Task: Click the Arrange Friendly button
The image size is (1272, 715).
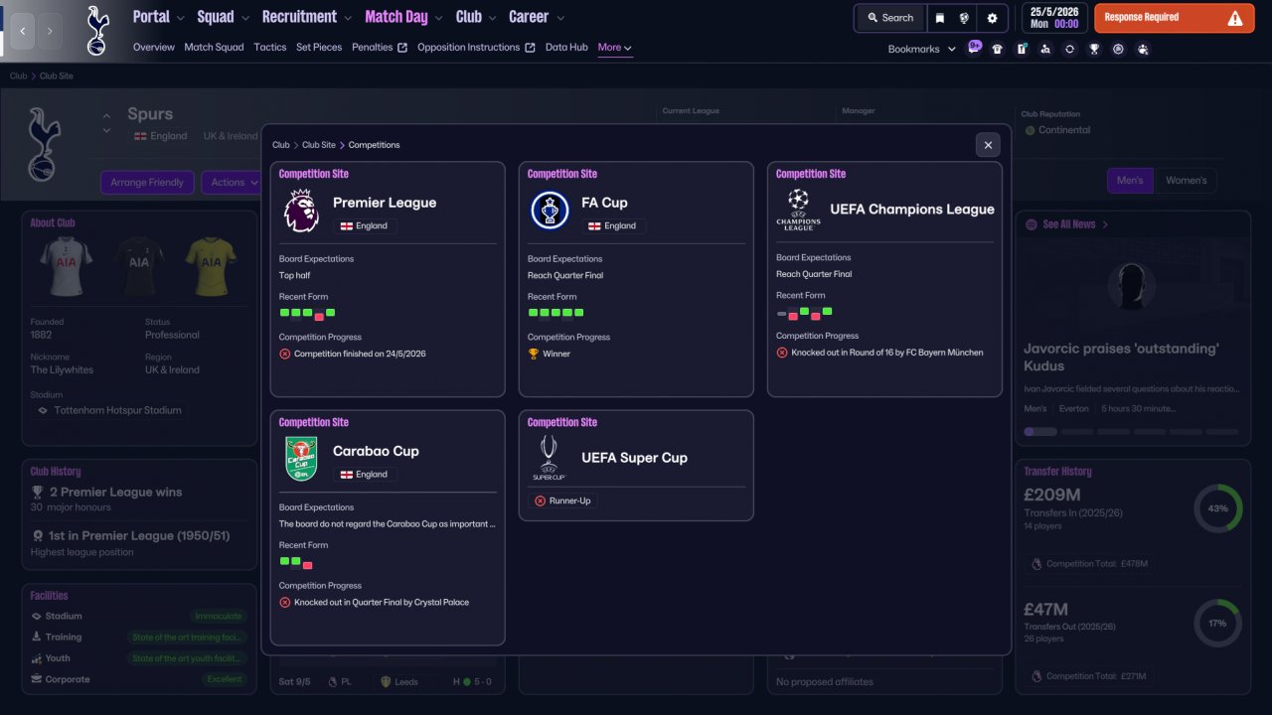Action: 147,183
